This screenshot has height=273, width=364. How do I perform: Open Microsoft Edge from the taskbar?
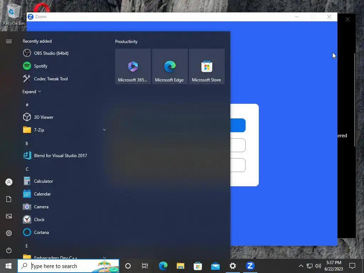pos(163,266)
